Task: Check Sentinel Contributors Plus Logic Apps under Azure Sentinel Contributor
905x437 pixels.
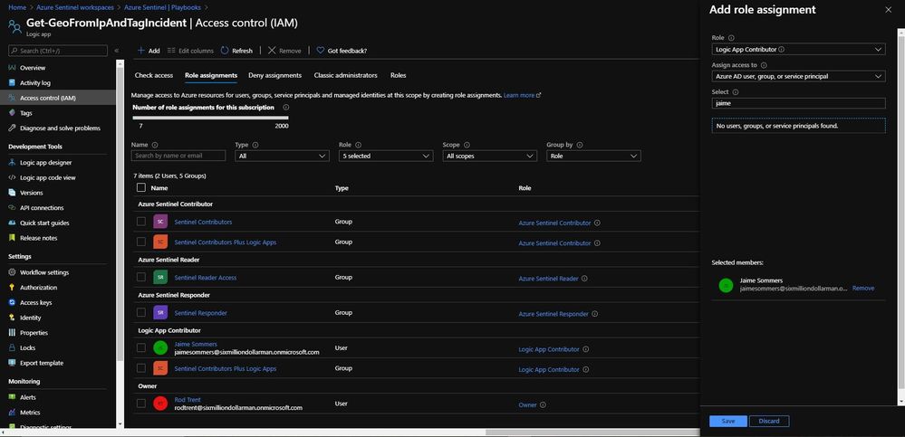Action: pyautogui.click(x=141, y=242)
